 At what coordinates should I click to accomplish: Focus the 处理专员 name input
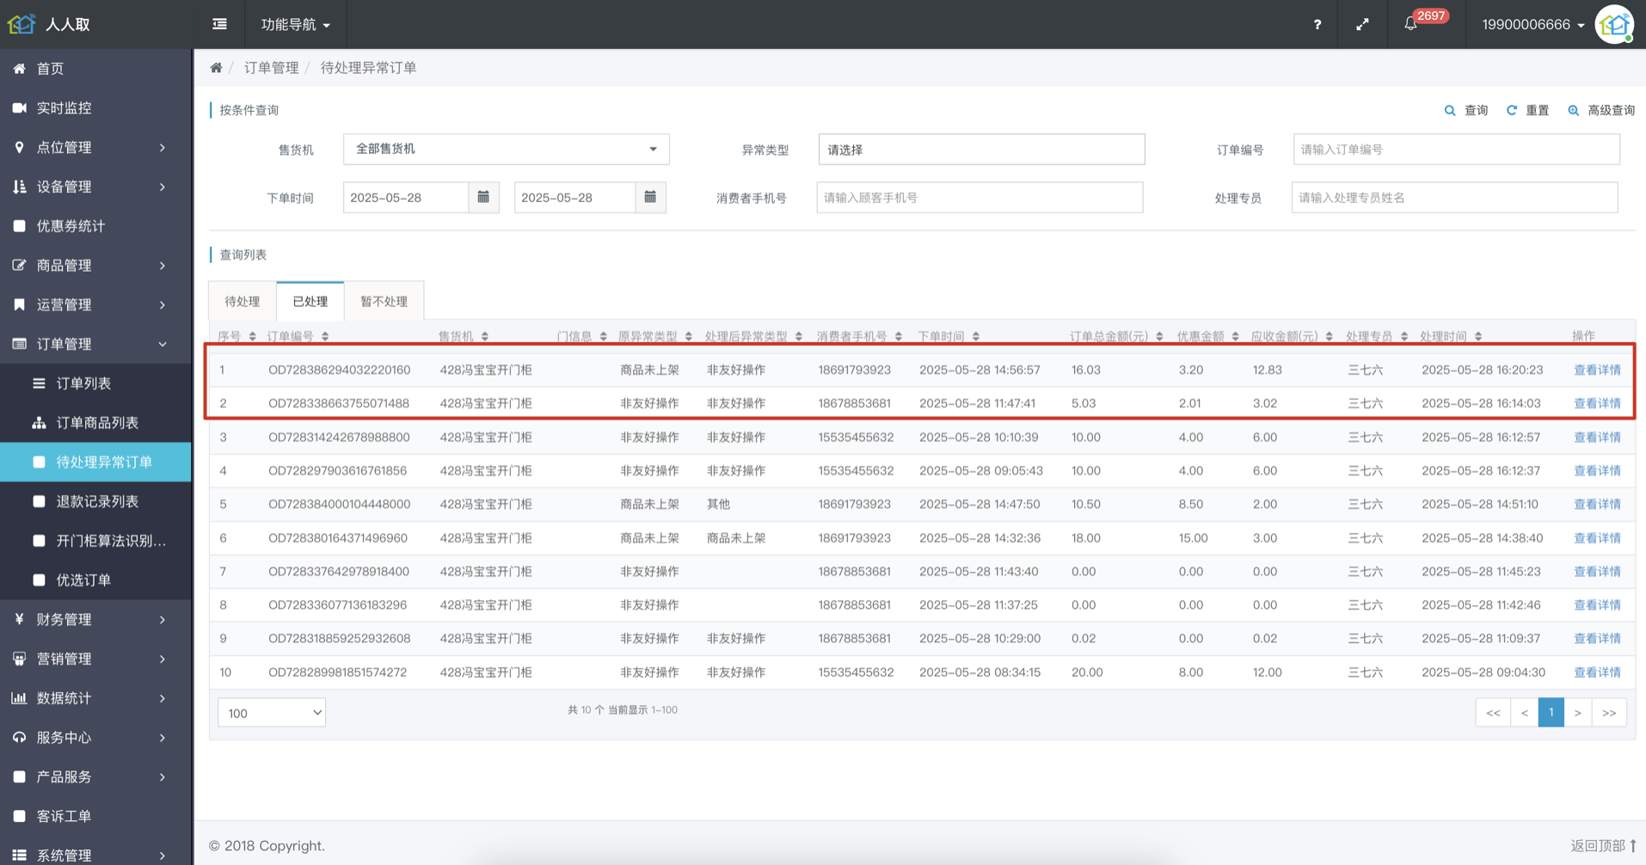click(1454, 198)
